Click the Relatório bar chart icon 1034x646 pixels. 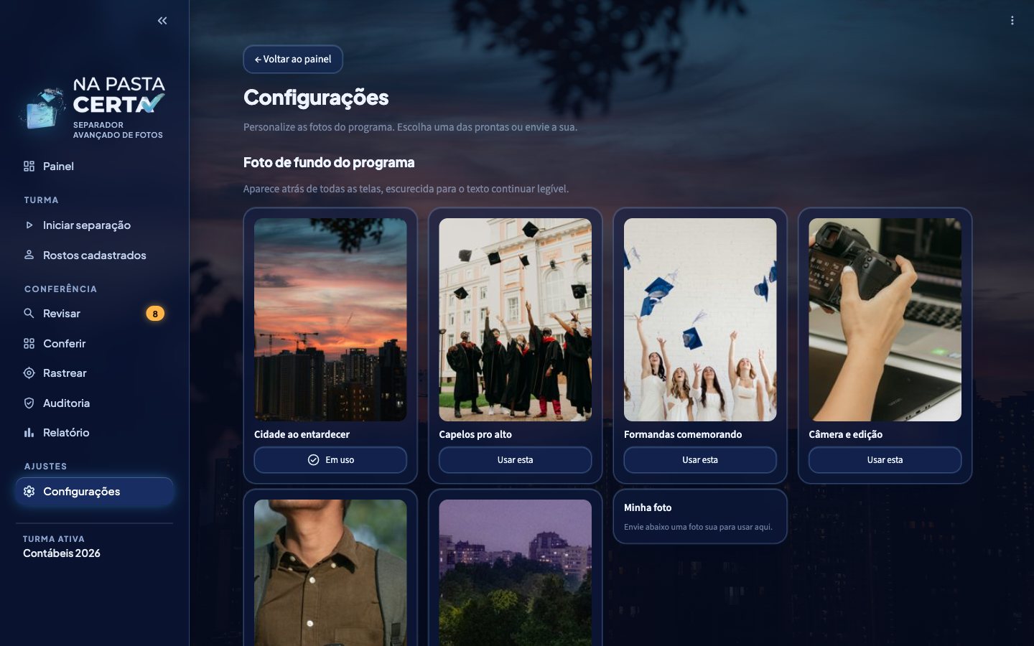29,433
